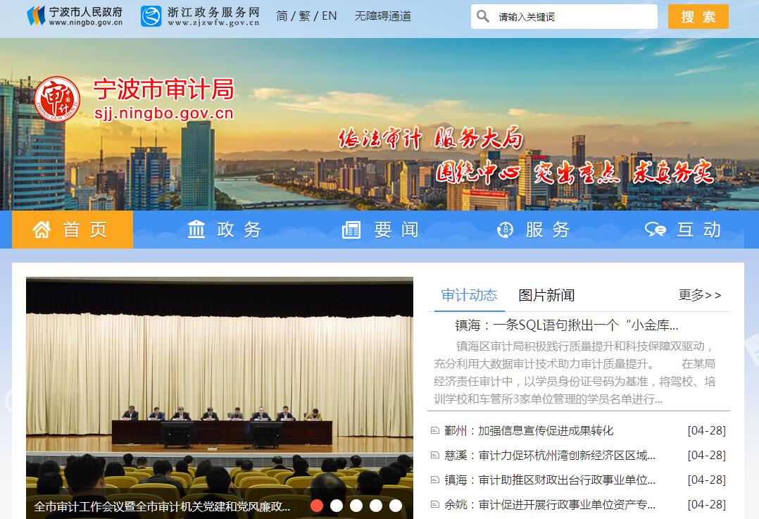Open news 鄞州：加强信息宣传促进成果转化

tap(529, 430)
